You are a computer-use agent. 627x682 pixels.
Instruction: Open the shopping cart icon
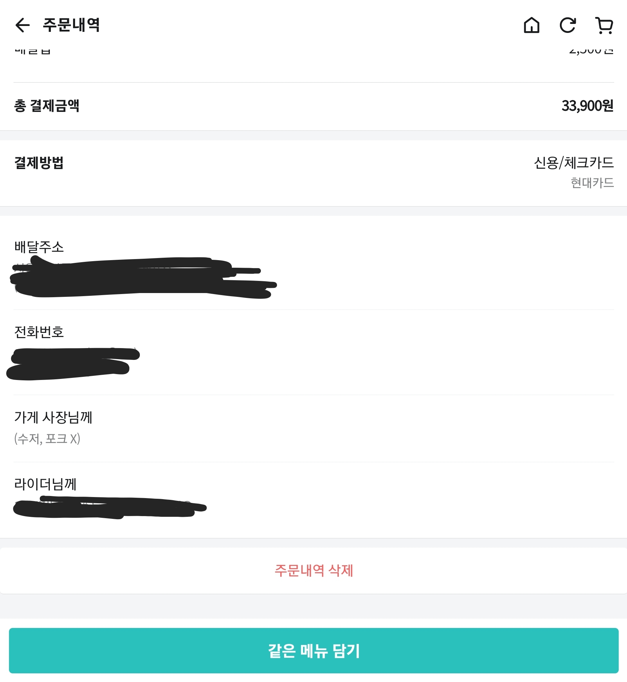pos(604,26)
